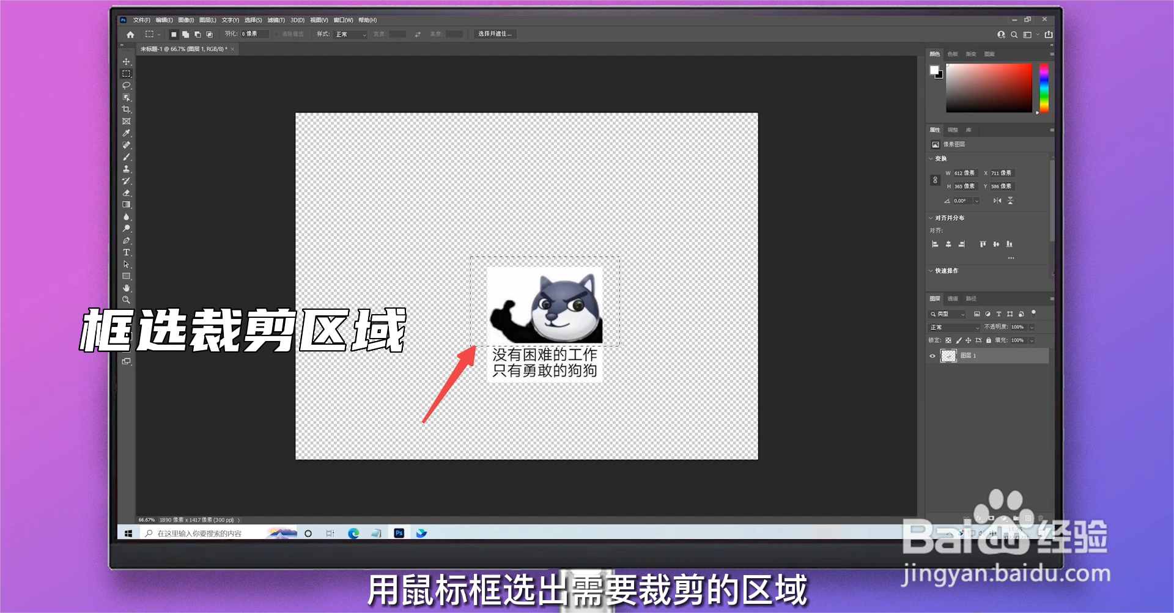Select the Zoom tool
The image size is (1174, 613).
pyautogui.click(x=127, y=300)
